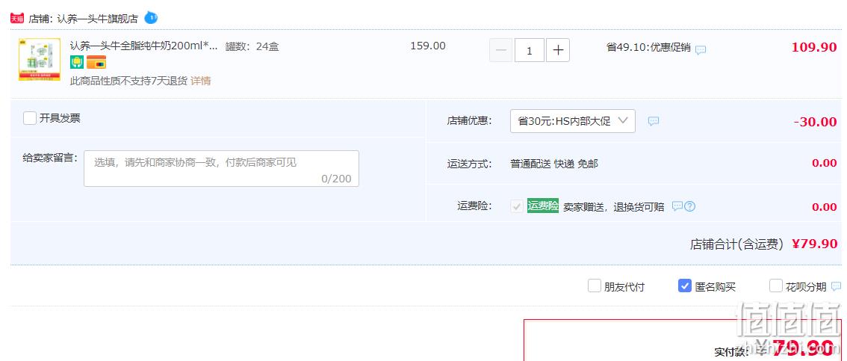Click the green 运费险 tag
Screen dimensions: 847x361
543,206
